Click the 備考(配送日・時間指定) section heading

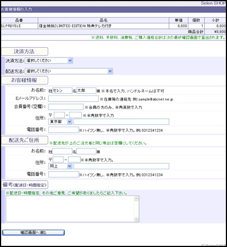[24, 185]
